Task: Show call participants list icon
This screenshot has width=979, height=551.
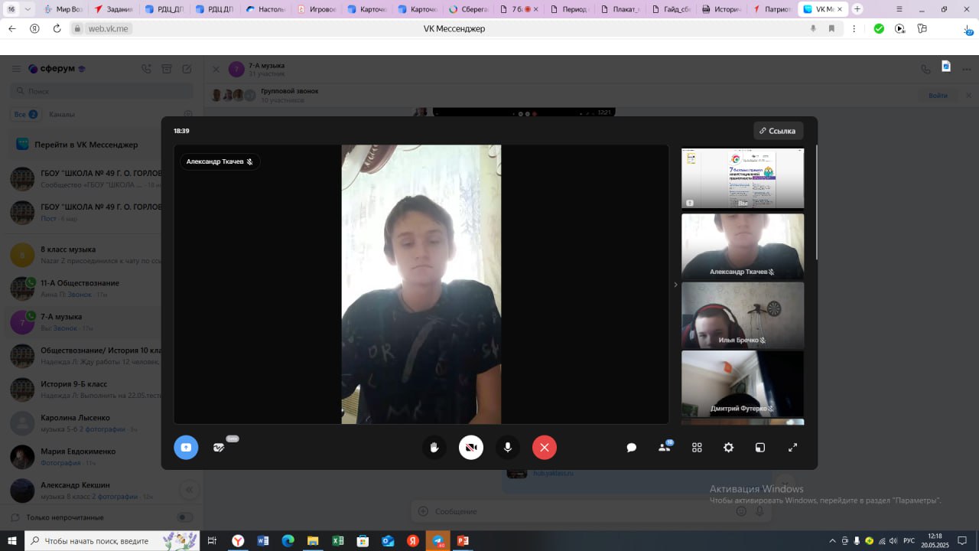Action: [x=665, y=448]
